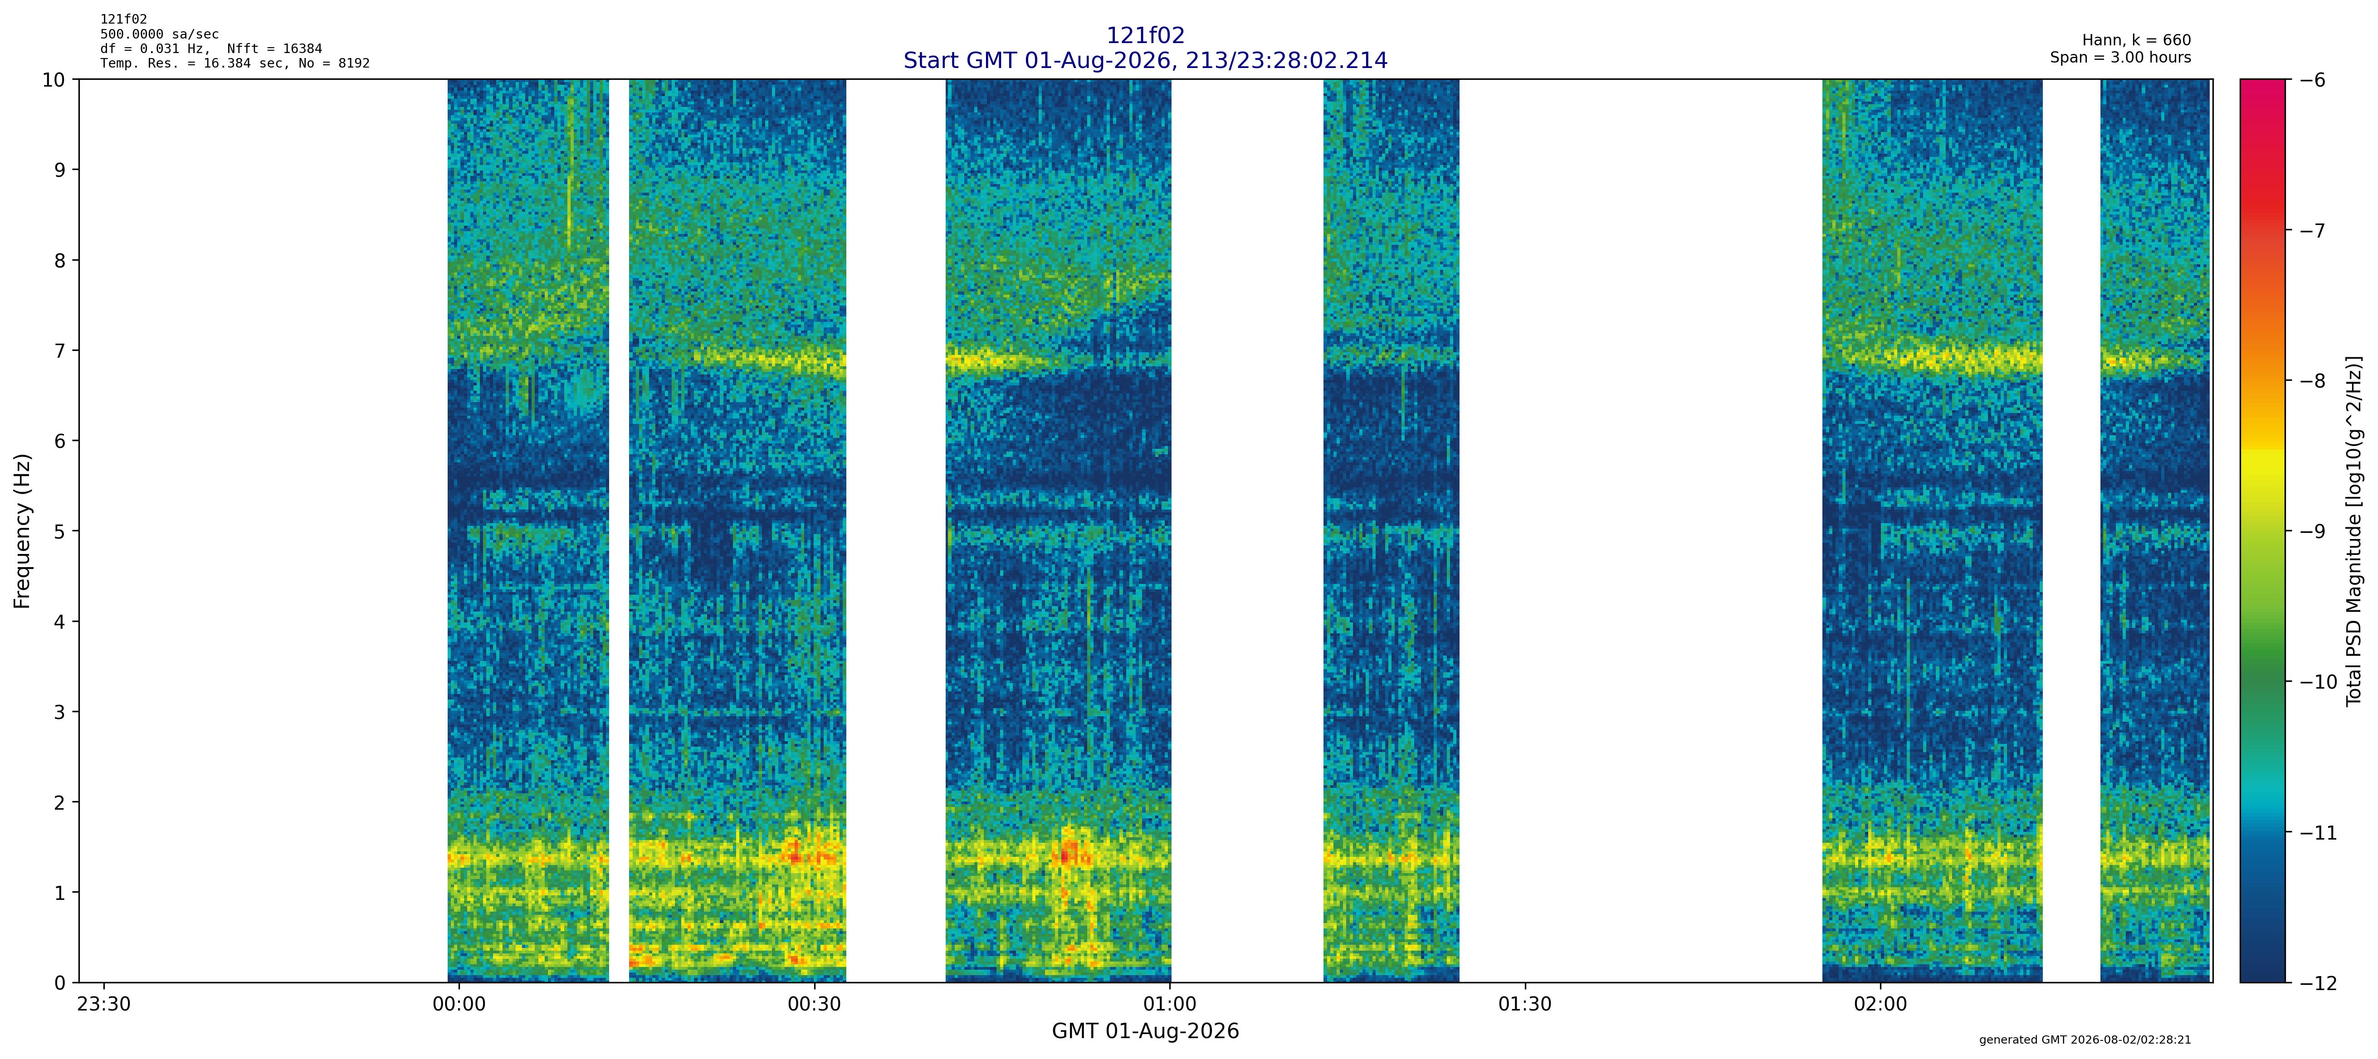
Task: Click the small "121f02" header line above "500.0000 sa/sec"
Action: pos(124,19)
